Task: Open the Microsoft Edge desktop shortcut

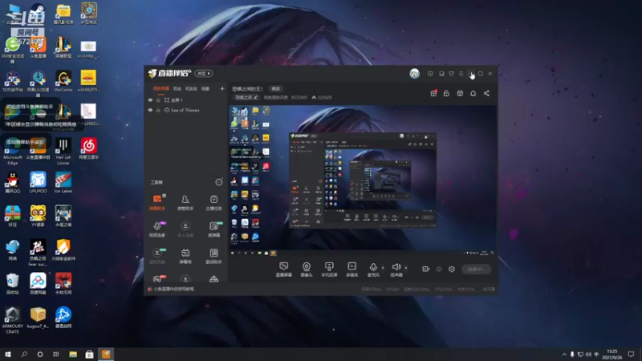Action: pyautogui.click(x=13, y=151)
